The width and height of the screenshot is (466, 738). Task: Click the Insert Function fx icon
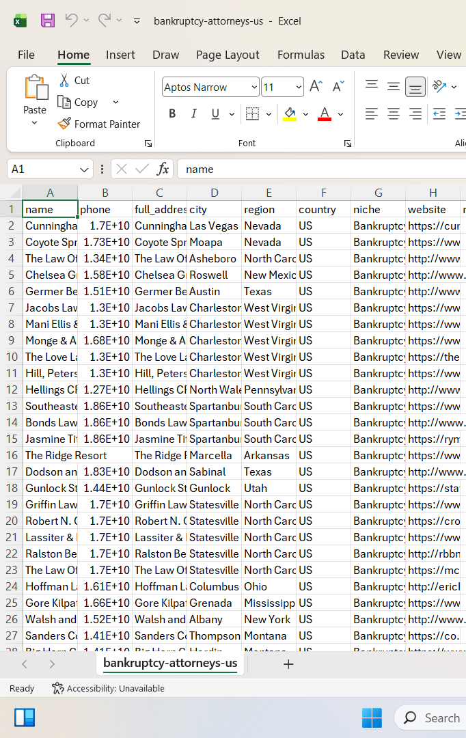[163, 169]
